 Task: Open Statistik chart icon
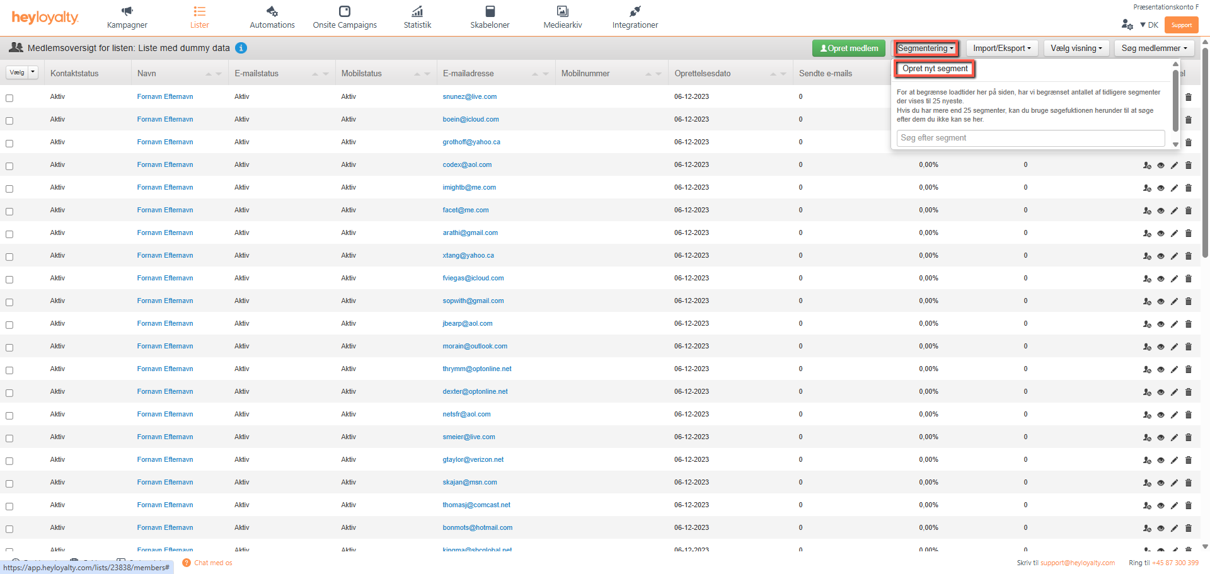[417, 11]
